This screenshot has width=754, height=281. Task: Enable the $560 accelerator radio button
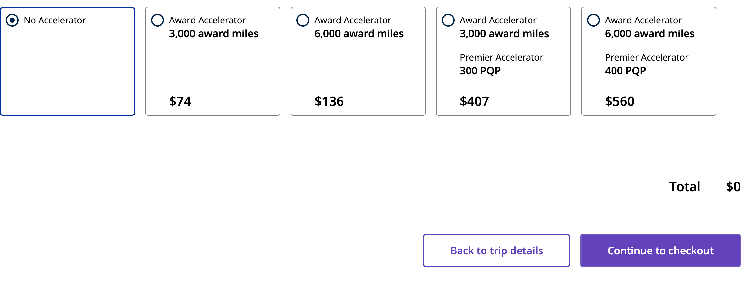coord(594,20)
